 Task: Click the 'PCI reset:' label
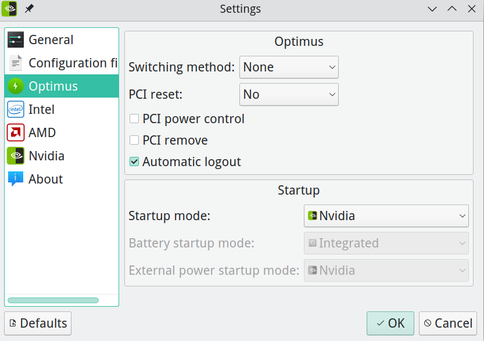click(x=156, y=94)
